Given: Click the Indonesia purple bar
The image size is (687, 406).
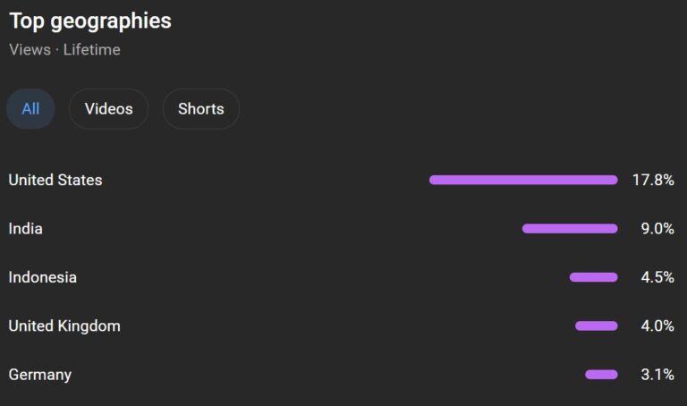Looking at the screenshot, I should 594,277.
